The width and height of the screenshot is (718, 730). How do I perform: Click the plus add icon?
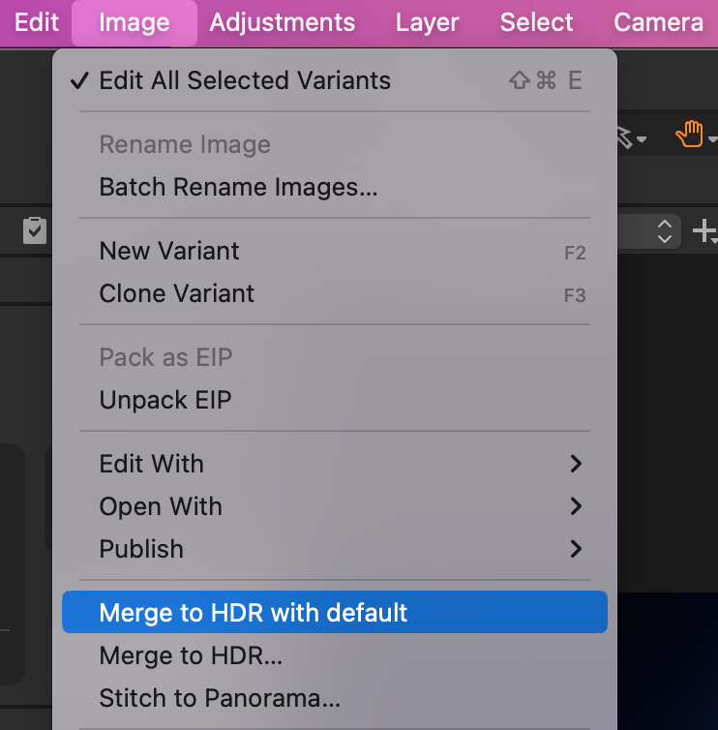pos(704,231)
